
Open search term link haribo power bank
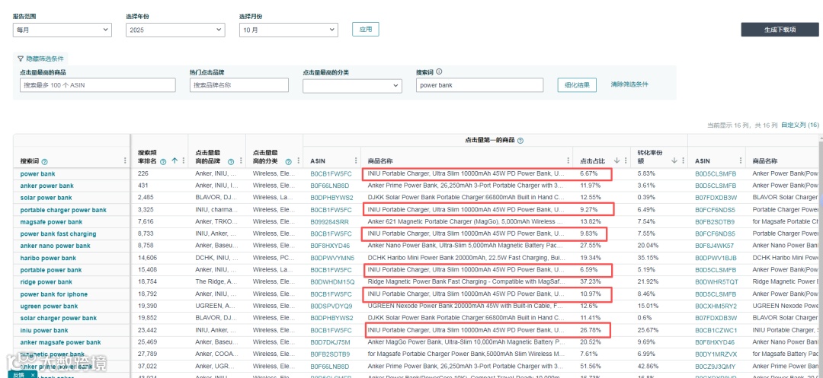click(48, 258)
